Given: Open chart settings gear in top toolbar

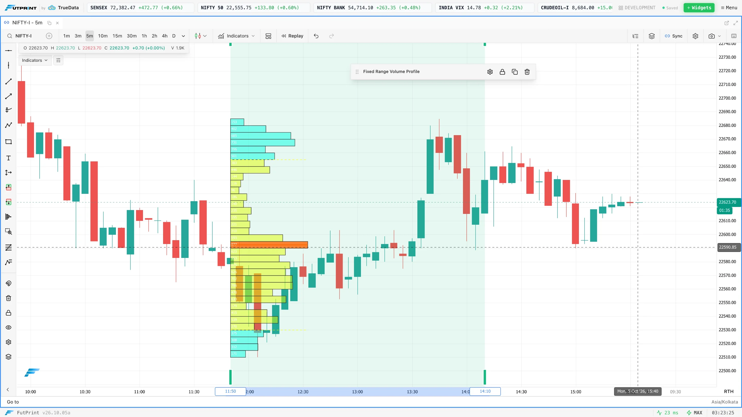Looking at the screenshot, I should pos(695,36).
